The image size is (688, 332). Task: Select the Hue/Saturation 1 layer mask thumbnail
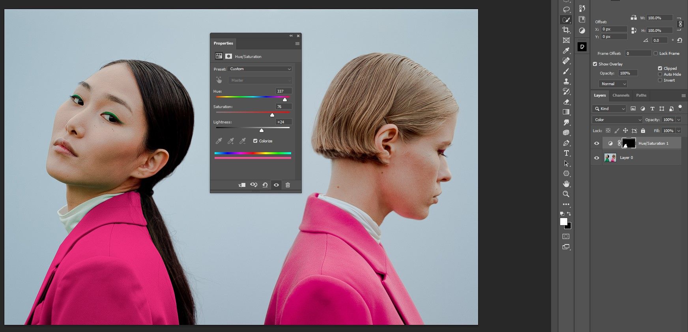pyautogui.click(x=629, y=143)
